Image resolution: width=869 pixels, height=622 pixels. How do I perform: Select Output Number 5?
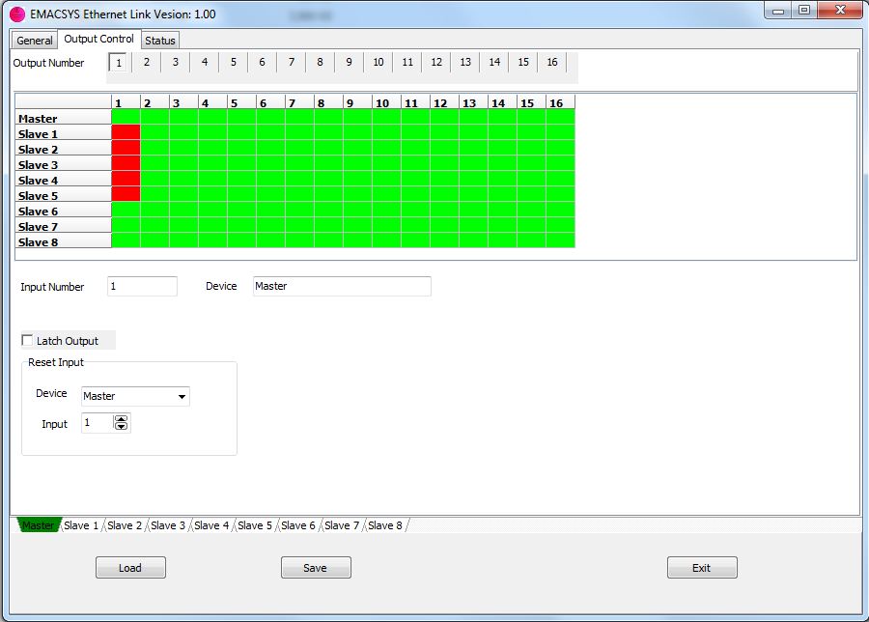(x=233, y=62)
